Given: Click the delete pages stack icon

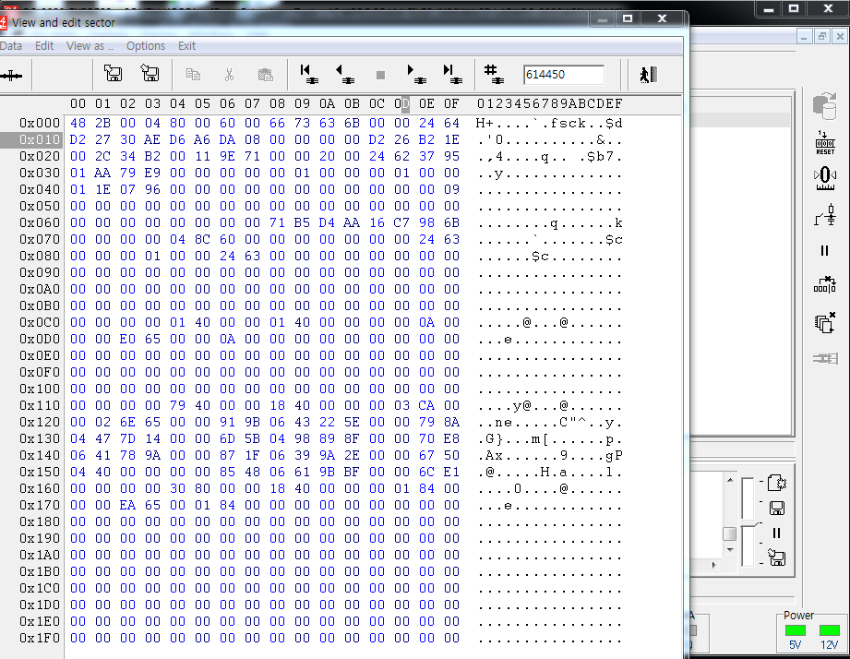Looking at the screenshot, I should (x=825, y=322).
